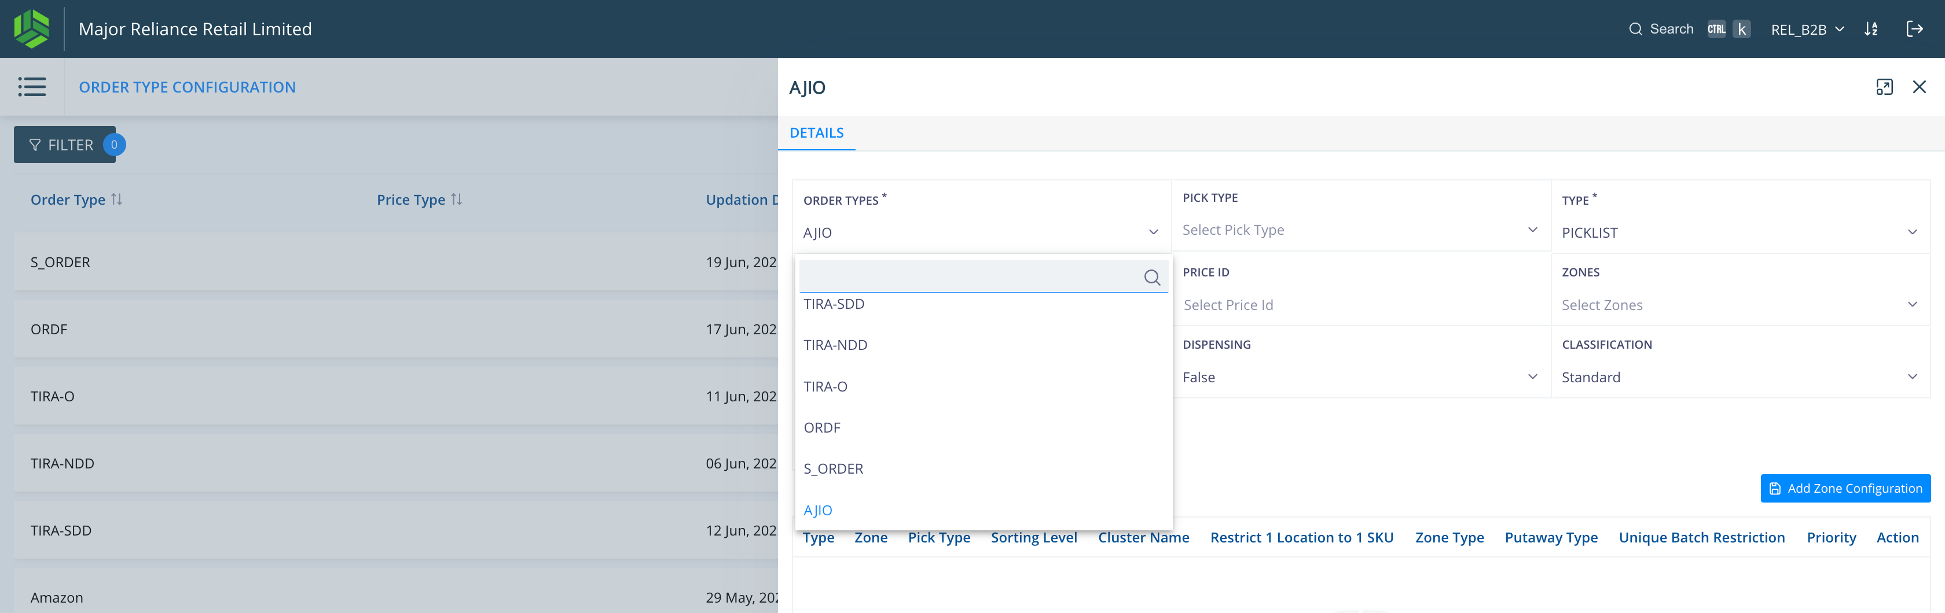Click Unique Batch Restriction column header

coord(1701,538)
